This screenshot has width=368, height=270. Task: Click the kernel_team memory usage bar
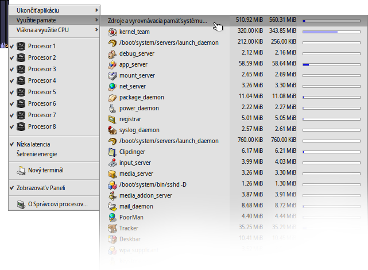pyautogui.click(x=331, y=32)
